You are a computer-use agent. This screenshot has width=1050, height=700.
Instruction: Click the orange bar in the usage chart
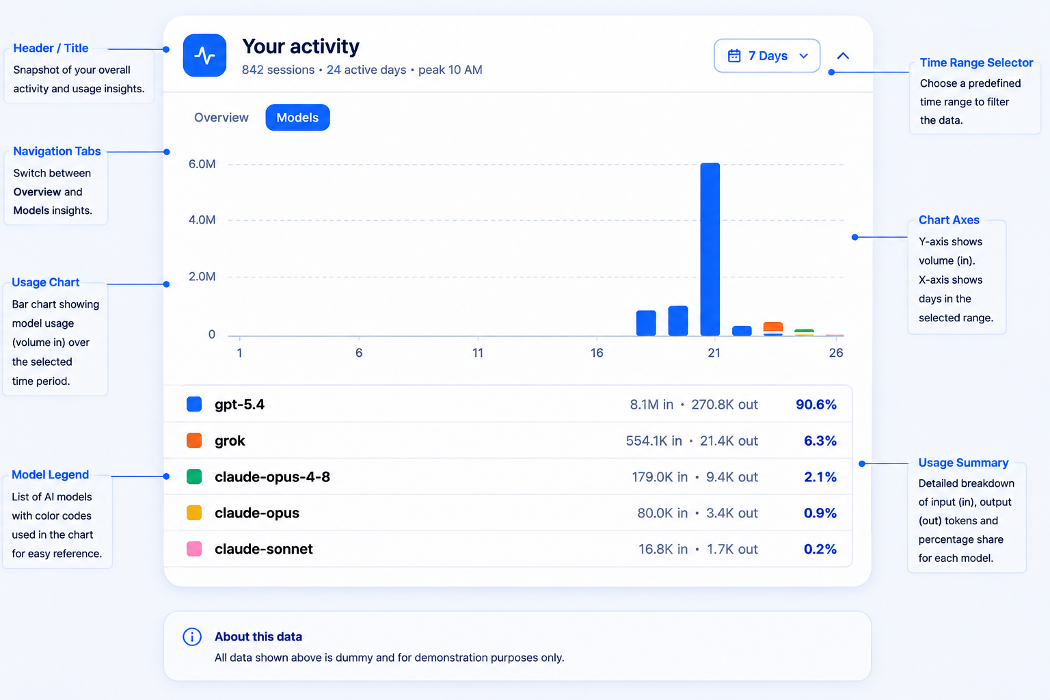[773, 327]
